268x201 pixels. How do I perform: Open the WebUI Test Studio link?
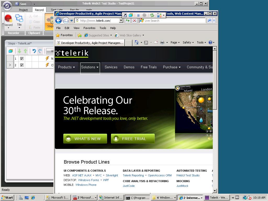[x=188, y=175]
